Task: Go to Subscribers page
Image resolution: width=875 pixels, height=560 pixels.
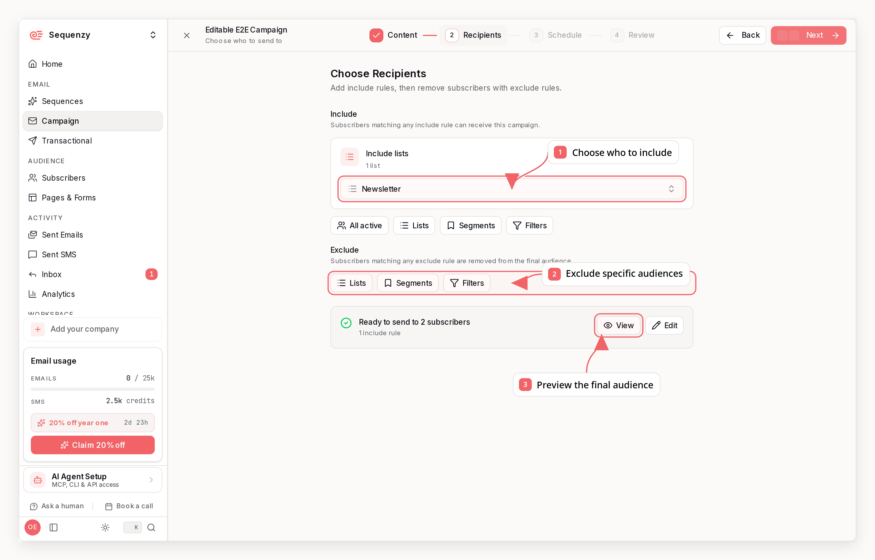Action: pyautogui.click(x=93, y=178)
